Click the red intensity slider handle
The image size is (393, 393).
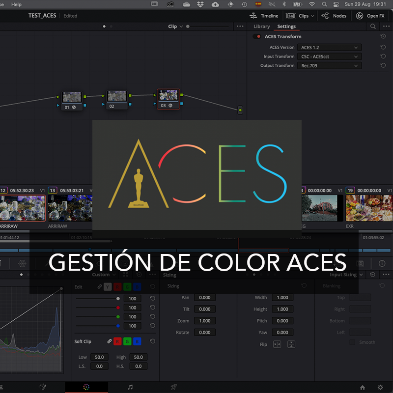118,308
